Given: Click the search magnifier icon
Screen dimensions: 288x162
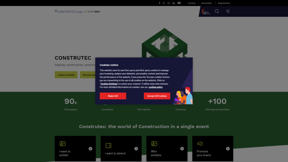Looking at the screenshot, I should 217,11.
